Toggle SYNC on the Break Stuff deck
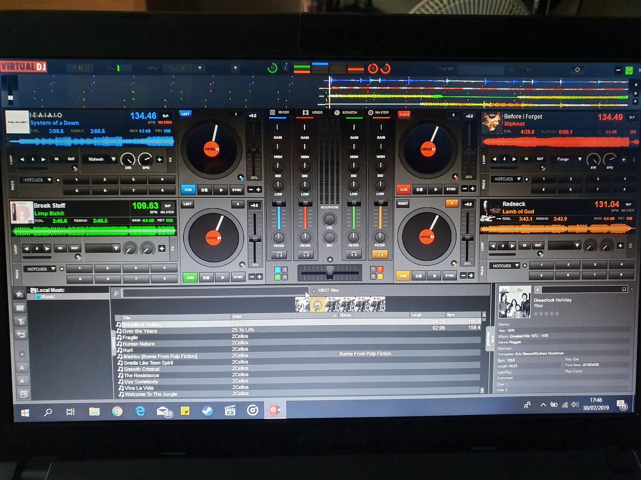The width and height of the screenshot is (641, 480). tap(238, 277)
